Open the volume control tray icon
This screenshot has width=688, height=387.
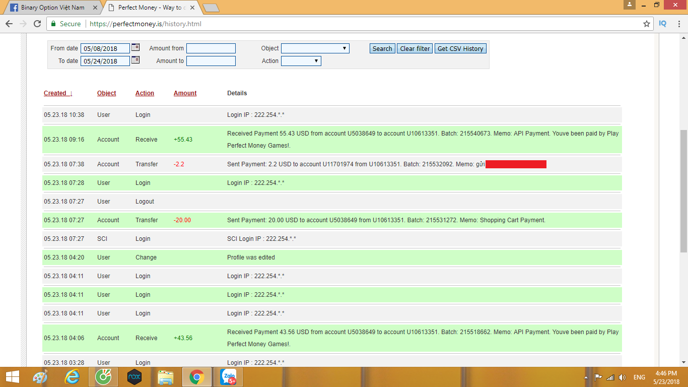pyautogui.click(x=623, y=377)
